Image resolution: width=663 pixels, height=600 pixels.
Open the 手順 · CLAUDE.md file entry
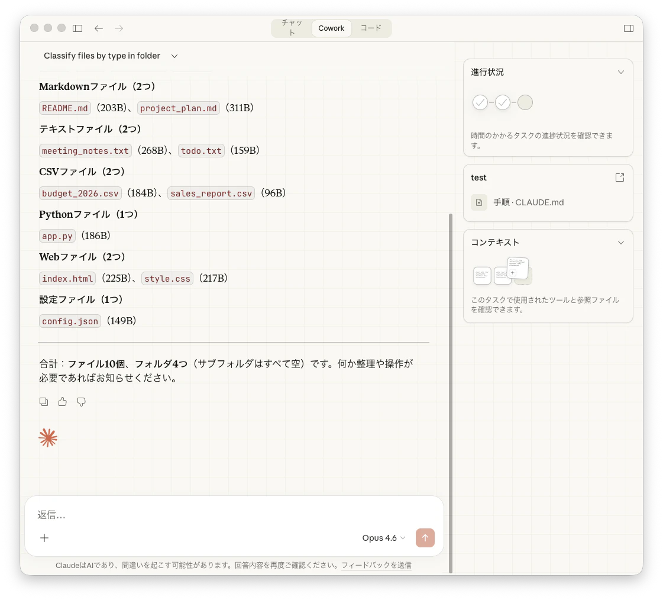pos(548,202)
